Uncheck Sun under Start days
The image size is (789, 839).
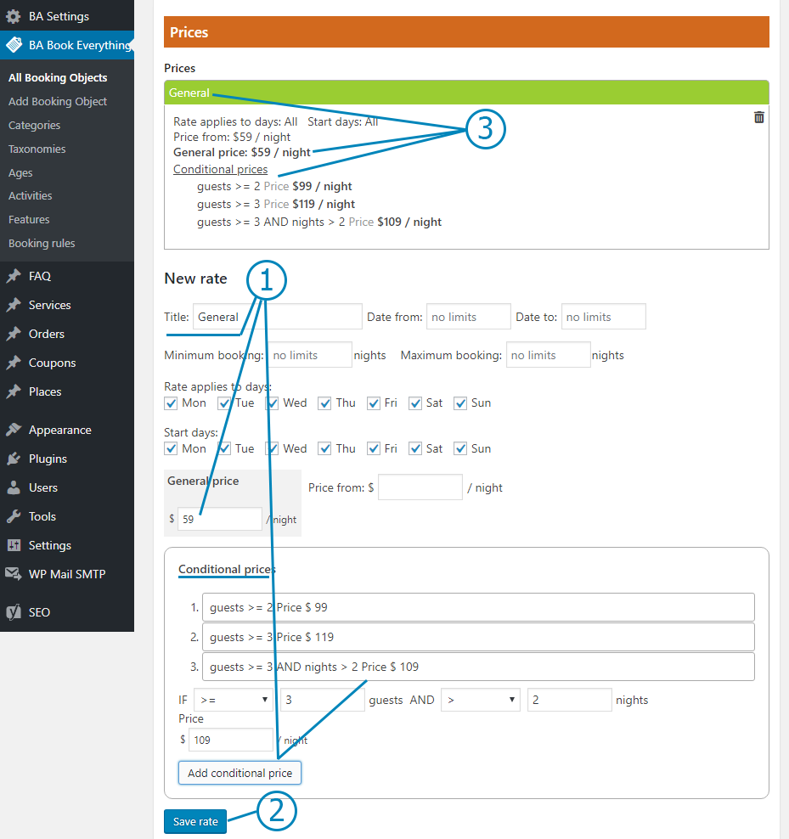(459, 449)
